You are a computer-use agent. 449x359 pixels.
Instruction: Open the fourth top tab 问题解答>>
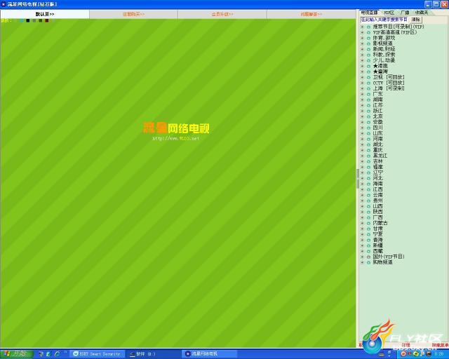[x=311, y=14]
